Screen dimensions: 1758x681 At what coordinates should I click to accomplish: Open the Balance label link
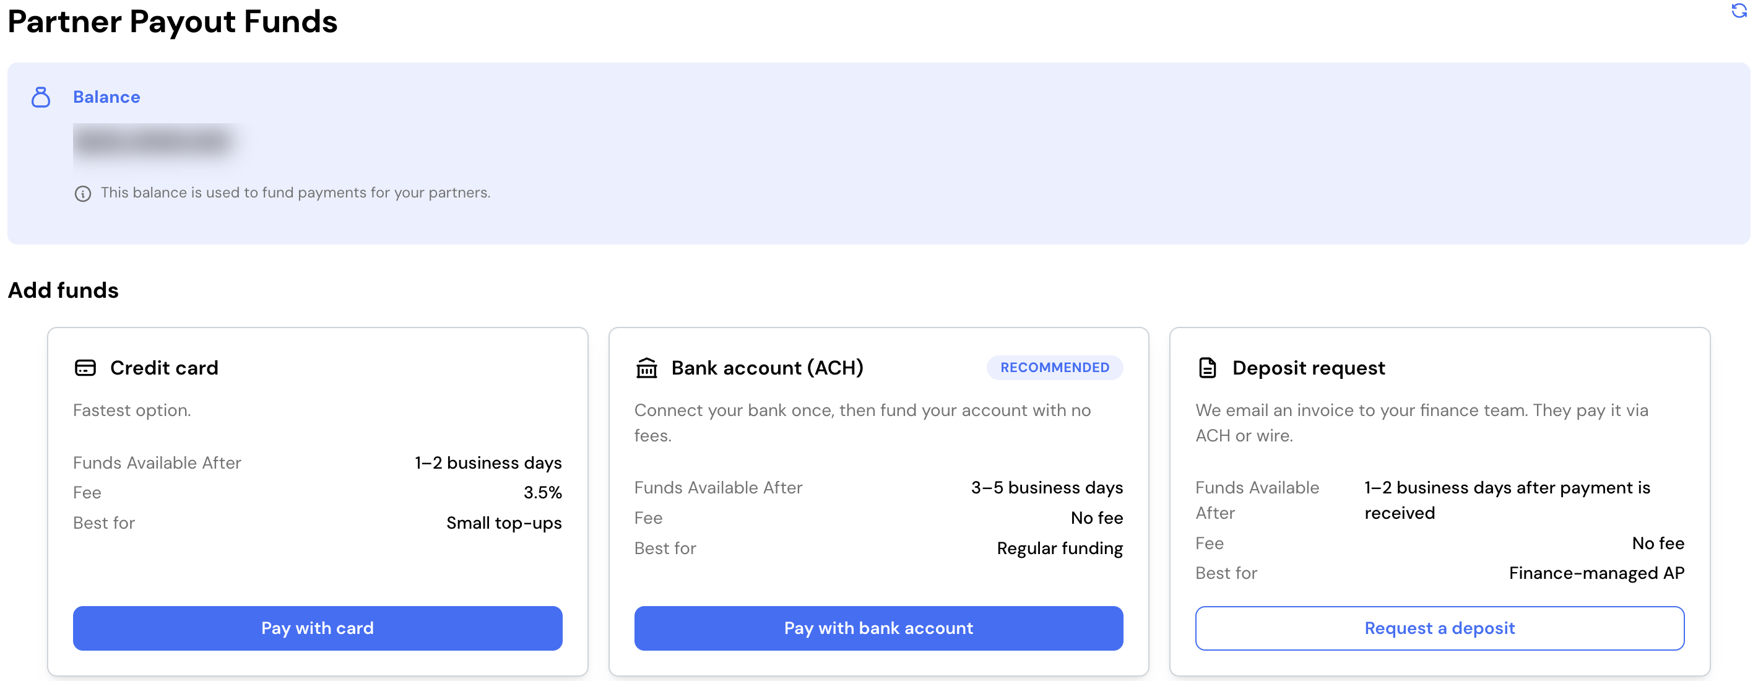click(x=106, y=97)
